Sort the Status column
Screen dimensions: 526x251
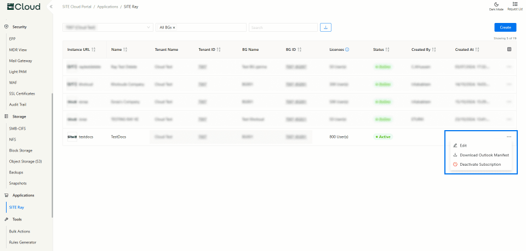pyautogui.click(x=387, y=50)
